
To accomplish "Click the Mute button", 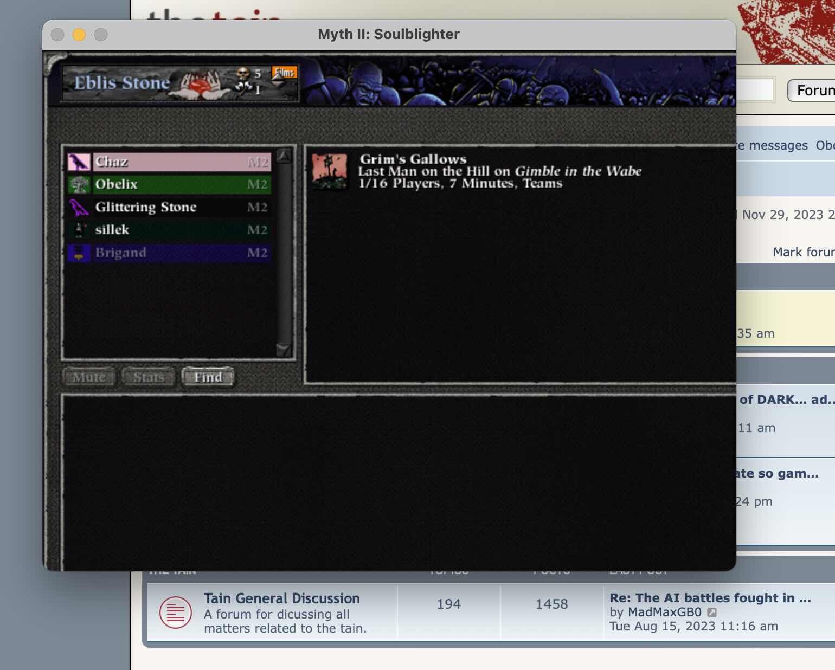I will click(x=89, y=377).
